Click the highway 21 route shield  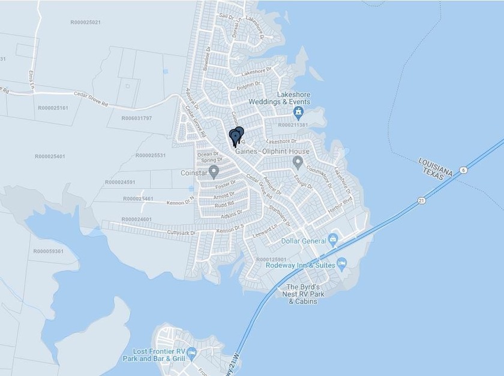tap(422, 201)
